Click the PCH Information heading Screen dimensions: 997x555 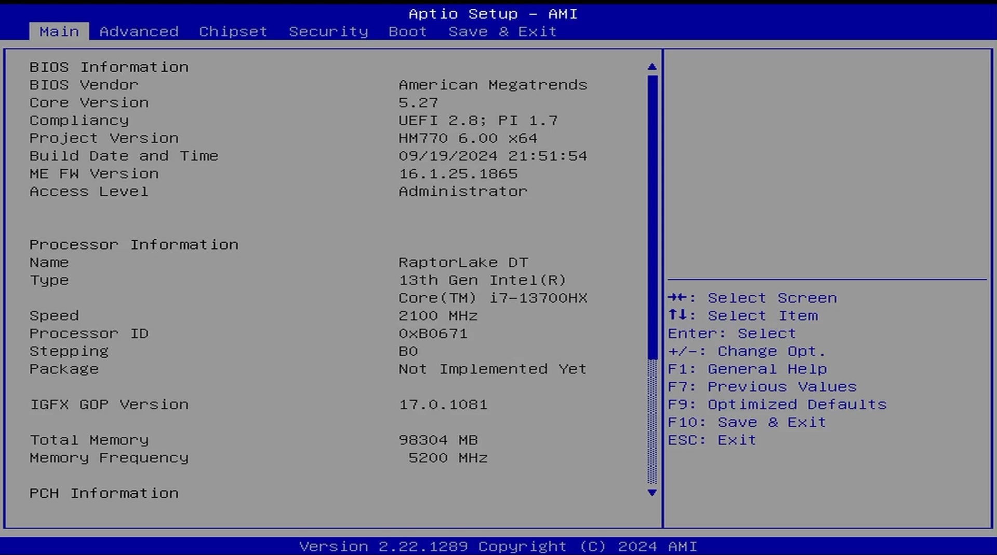coord(104,493)
